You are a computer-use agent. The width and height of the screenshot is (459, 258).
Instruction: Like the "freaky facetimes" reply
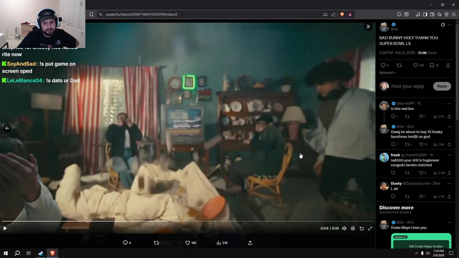pyautogui.click(x=421, y=144)
